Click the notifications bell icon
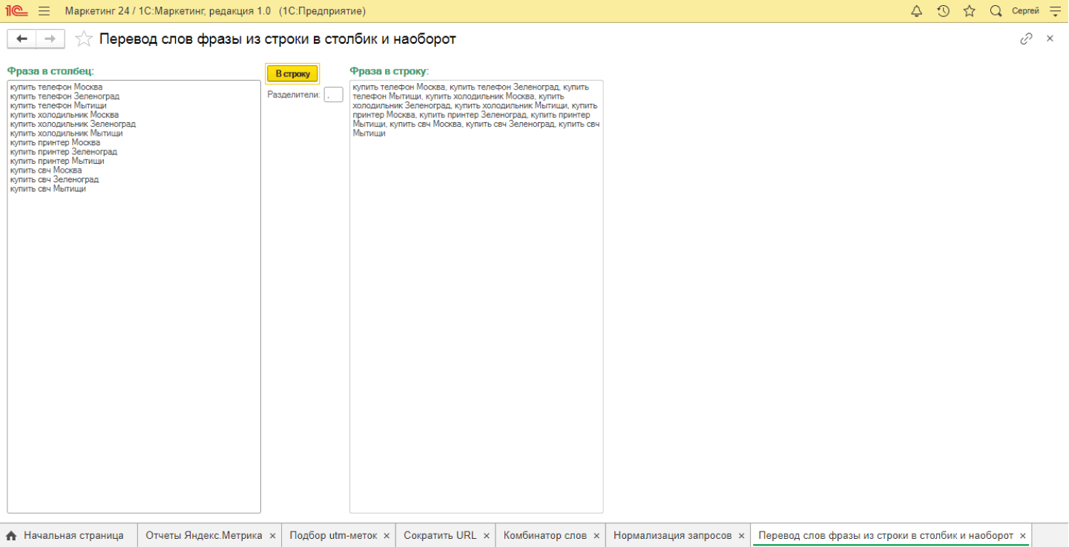Image resolution: width=1069 pixels, height=547 pixels. pyautogui.click(x=917, y=11)
